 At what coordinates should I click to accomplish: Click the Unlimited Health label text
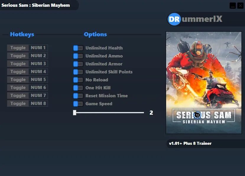(x=104, y=48)
